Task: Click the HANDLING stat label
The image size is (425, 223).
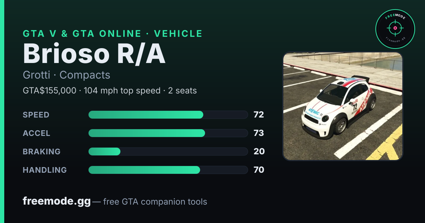Action: pyautogui.click(x=45, y=170)
